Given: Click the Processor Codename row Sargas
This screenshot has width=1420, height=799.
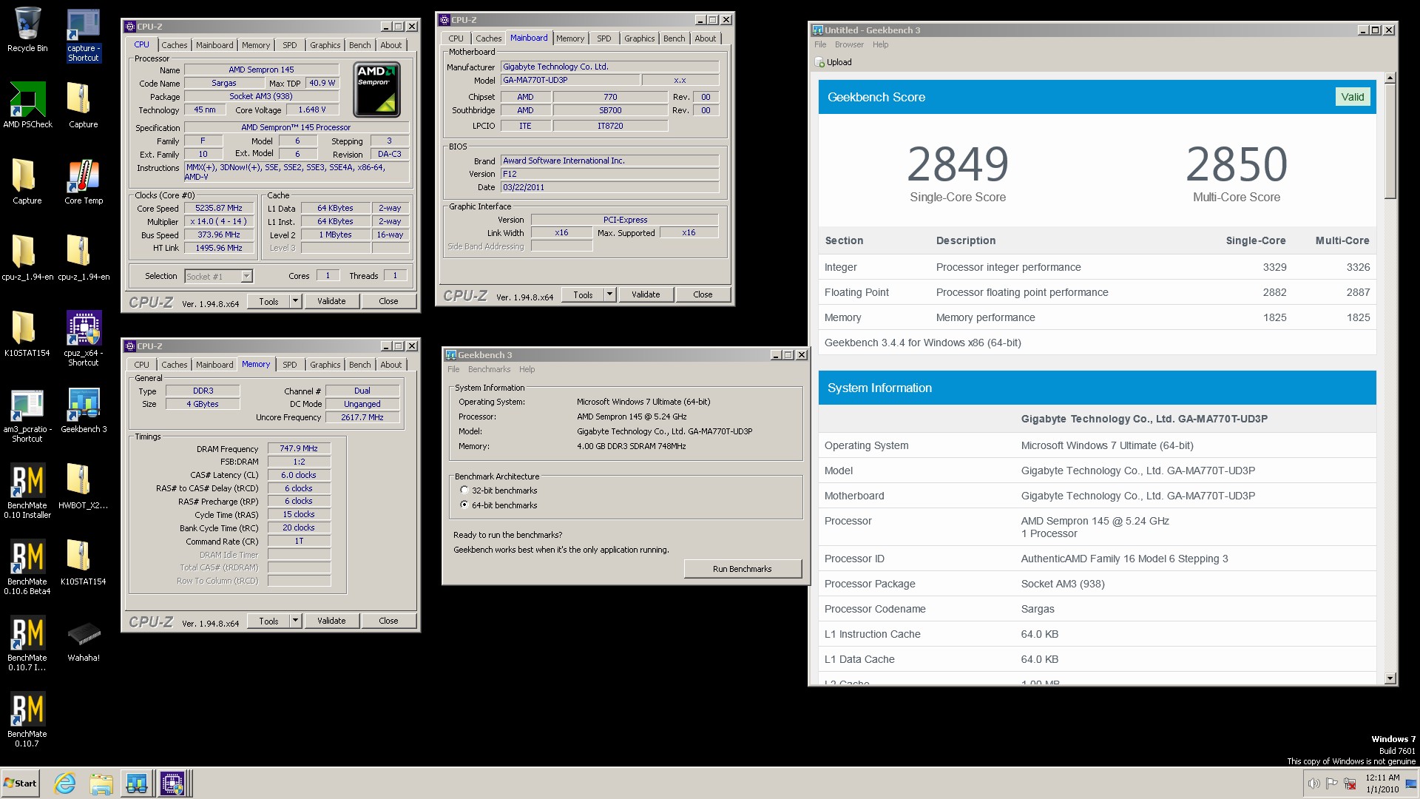Looking at the screenshot, I should click(x=1097, y=609).
